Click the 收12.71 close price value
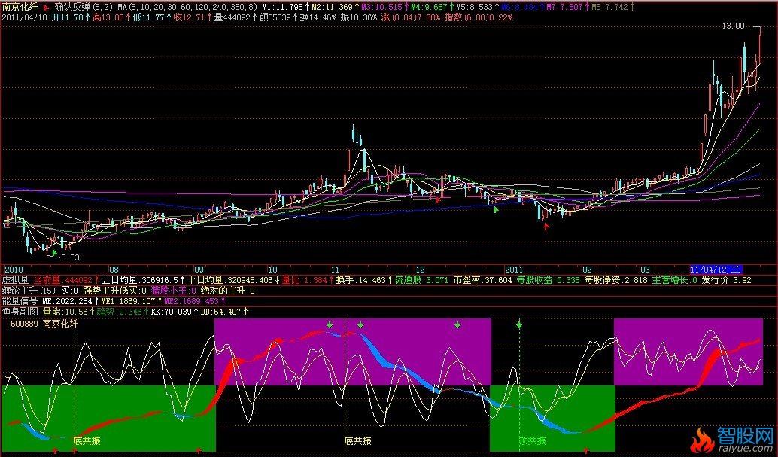This screenshot has height=457, width=778. coord(189,17)
